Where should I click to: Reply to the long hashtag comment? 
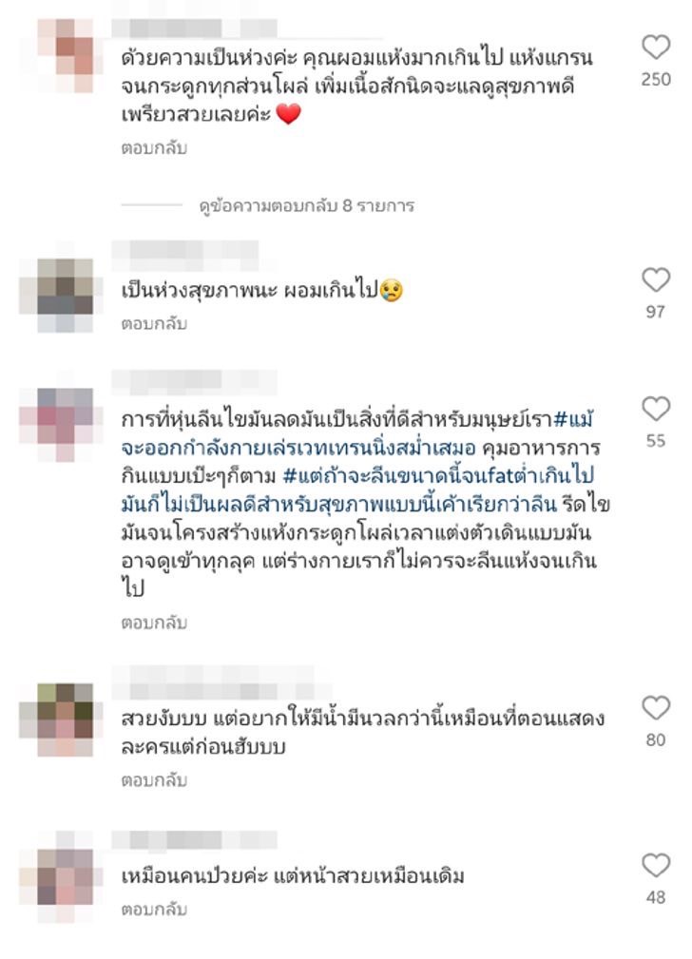point(154,623)
